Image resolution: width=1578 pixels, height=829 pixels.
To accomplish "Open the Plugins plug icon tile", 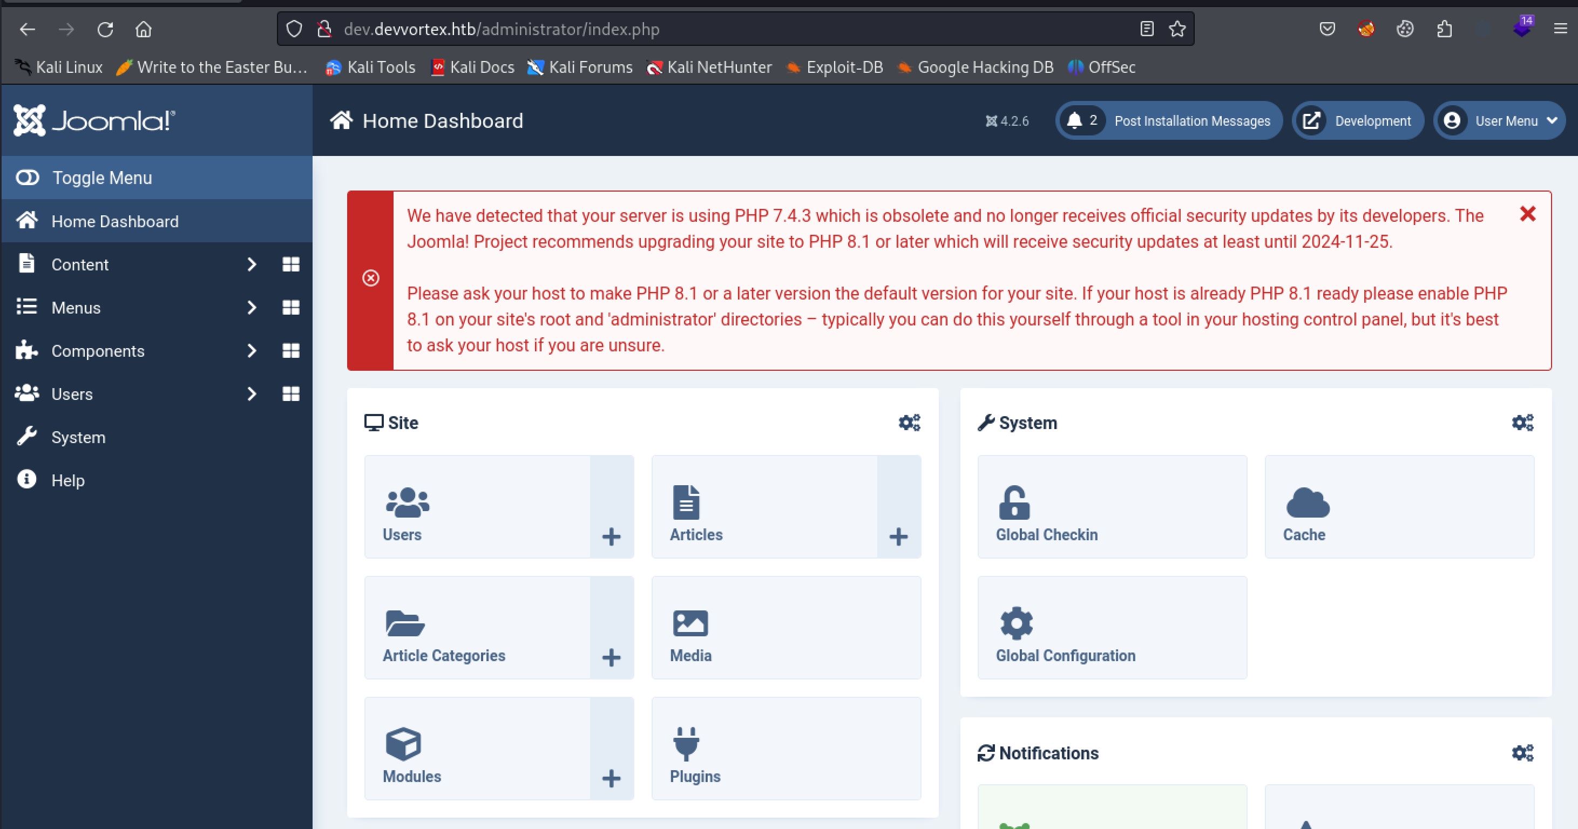I will [686, 744].
